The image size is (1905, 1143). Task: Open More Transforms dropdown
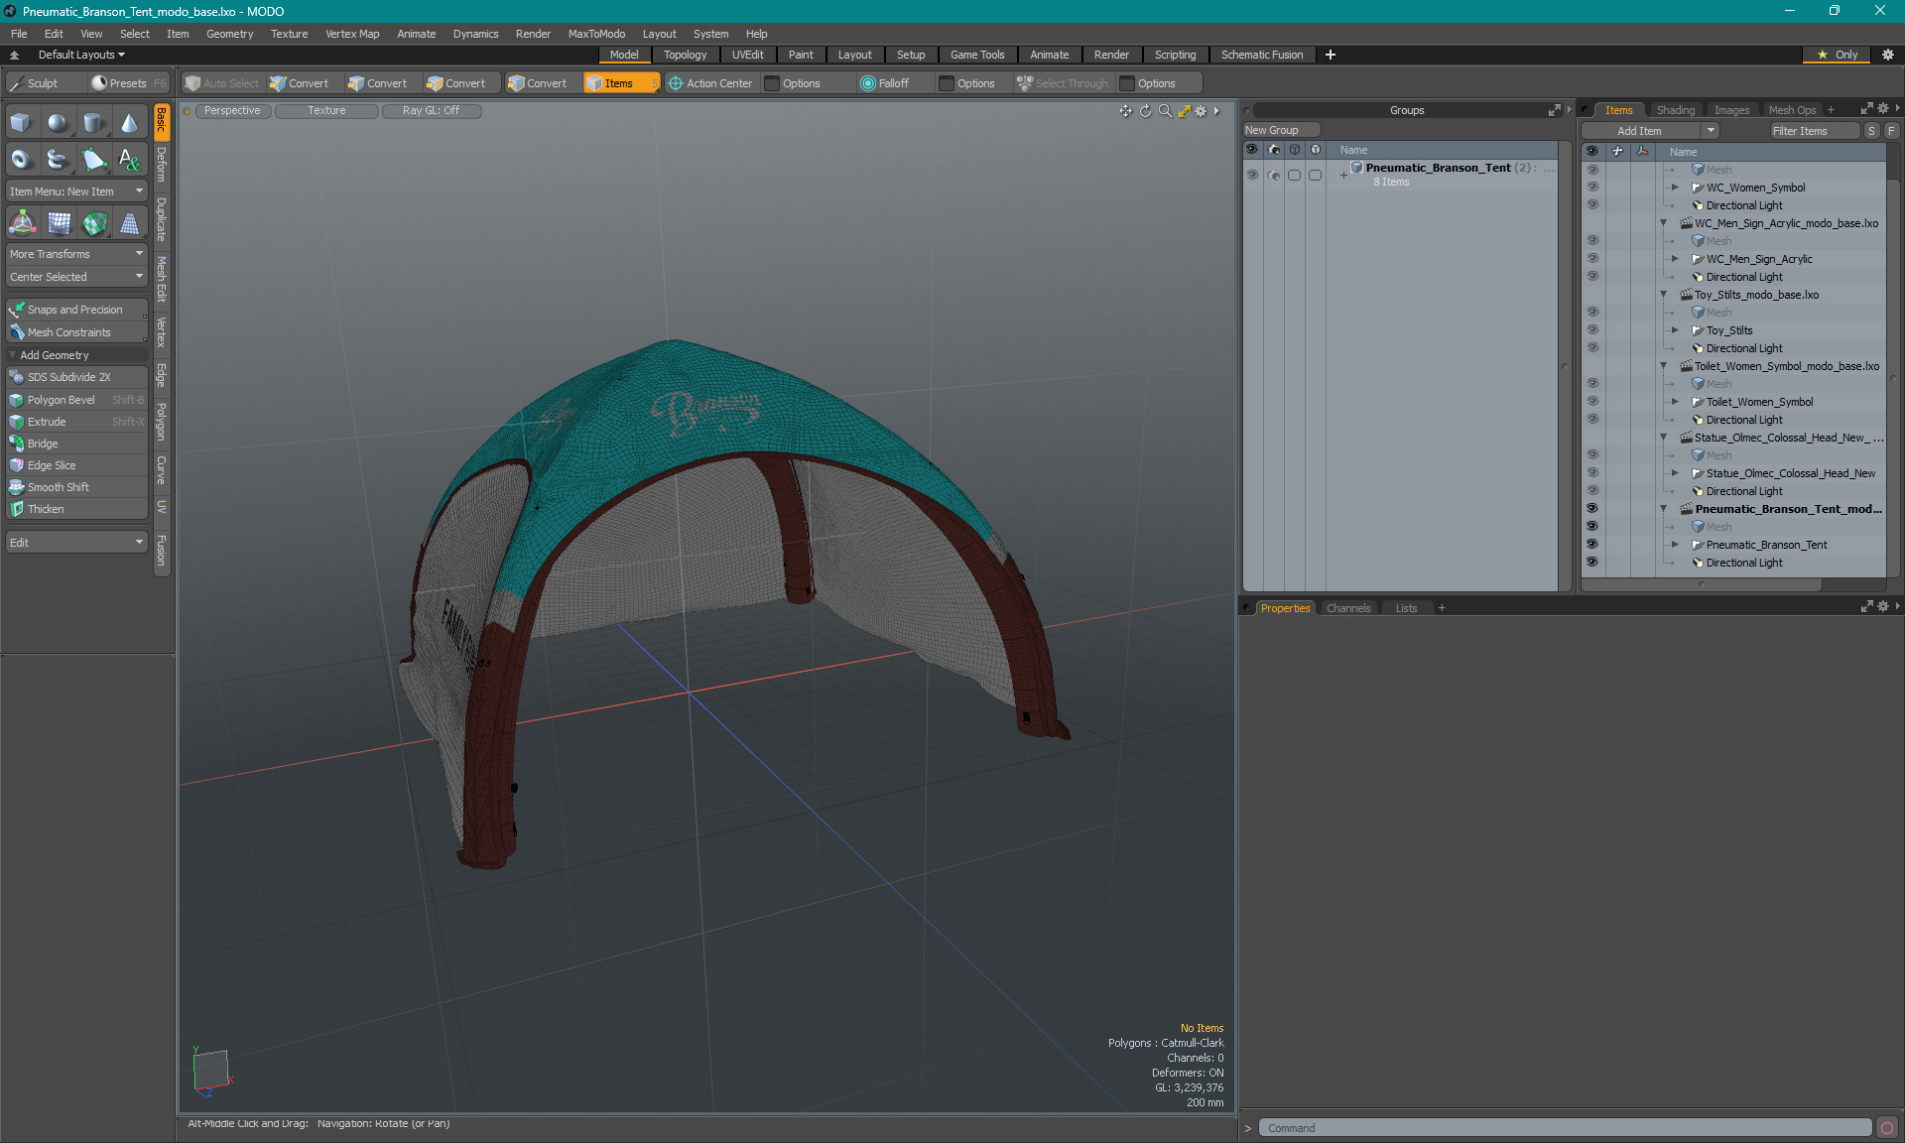[76, 254]
